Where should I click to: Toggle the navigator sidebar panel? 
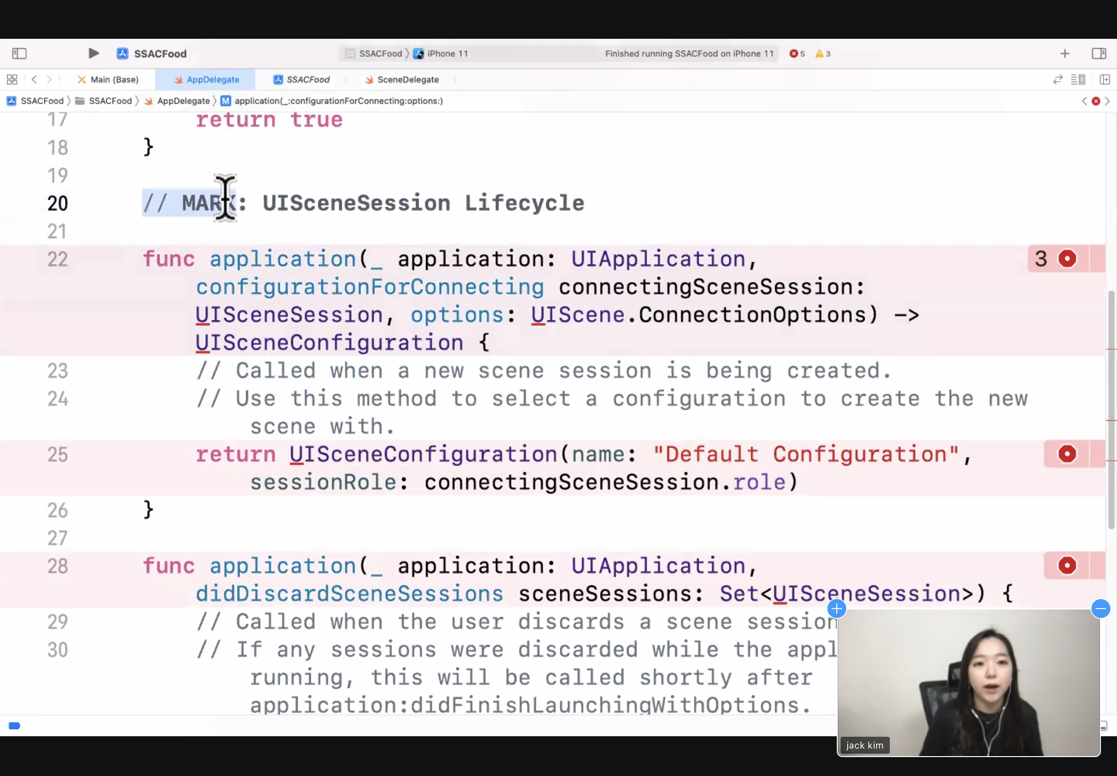[19, 53]
